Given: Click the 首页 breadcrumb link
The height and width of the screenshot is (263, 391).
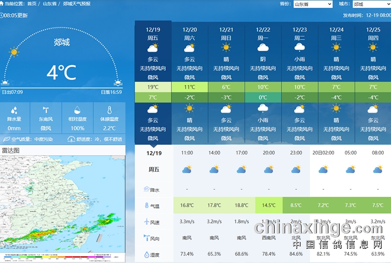Looking at the screenshot, I should click(32, 3).
